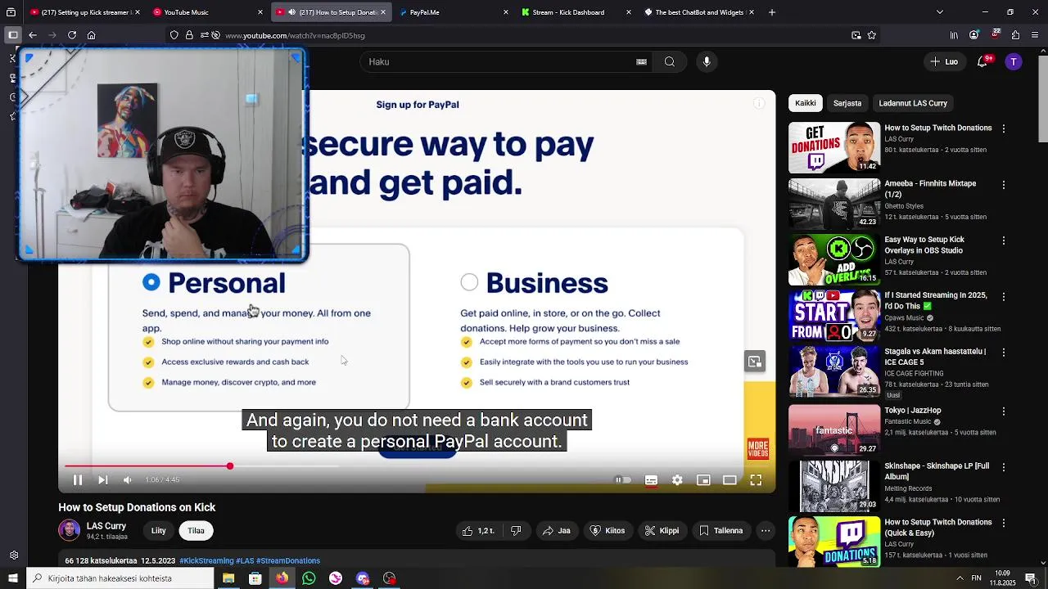Open options for Stagala vs Akam haastattelu

tap(1004, 353)
